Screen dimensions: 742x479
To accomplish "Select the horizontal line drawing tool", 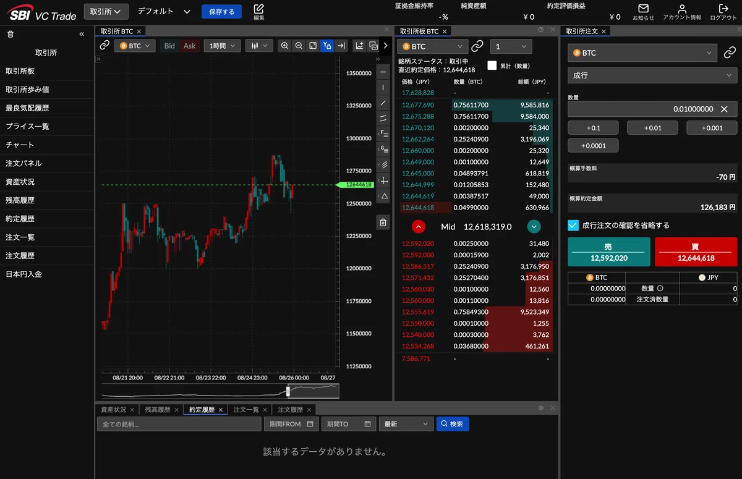I will [383, 72].
